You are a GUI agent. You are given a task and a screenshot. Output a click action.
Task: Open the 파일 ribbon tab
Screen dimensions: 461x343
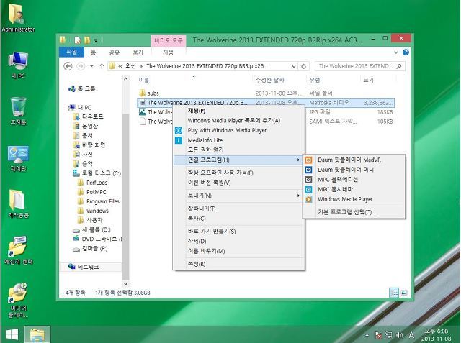click(x=71, y=52)
